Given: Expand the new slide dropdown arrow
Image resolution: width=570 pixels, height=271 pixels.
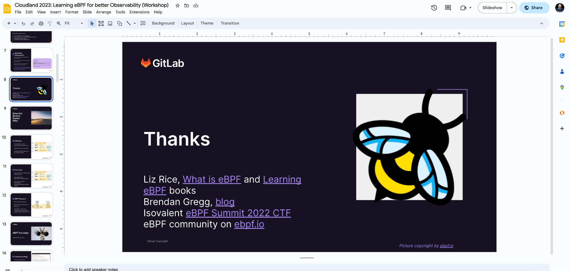Looking at the screenshot, I should pyautogui.click(x=15, y=23).
